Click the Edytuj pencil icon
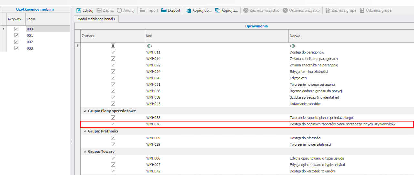The width and height of the screenshot is (414, 175). click(78, 10)
